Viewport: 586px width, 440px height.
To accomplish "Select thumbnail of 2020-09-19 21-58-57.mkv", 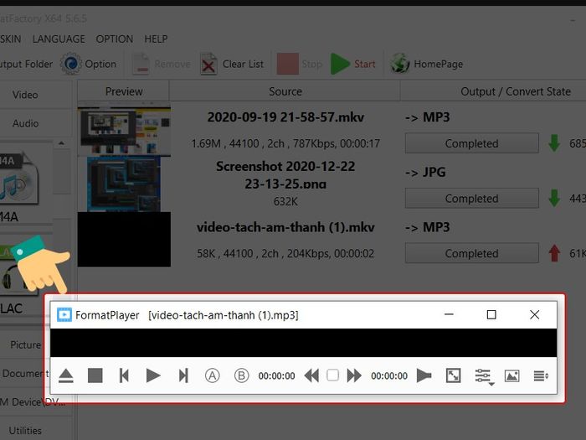I will coord(124,129).
